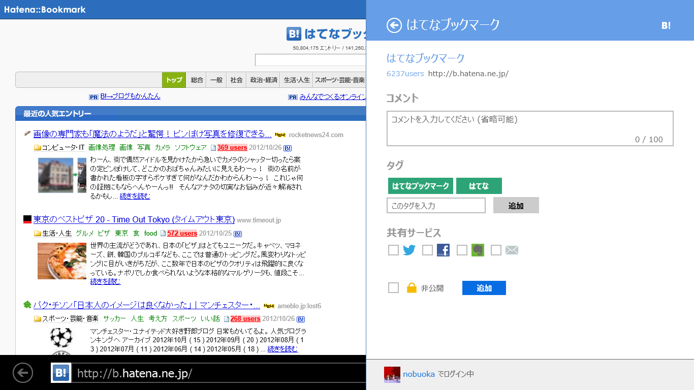Click the folder icon beside 生活・人生 category
694x390 pixels.
(x=38, y=234)
